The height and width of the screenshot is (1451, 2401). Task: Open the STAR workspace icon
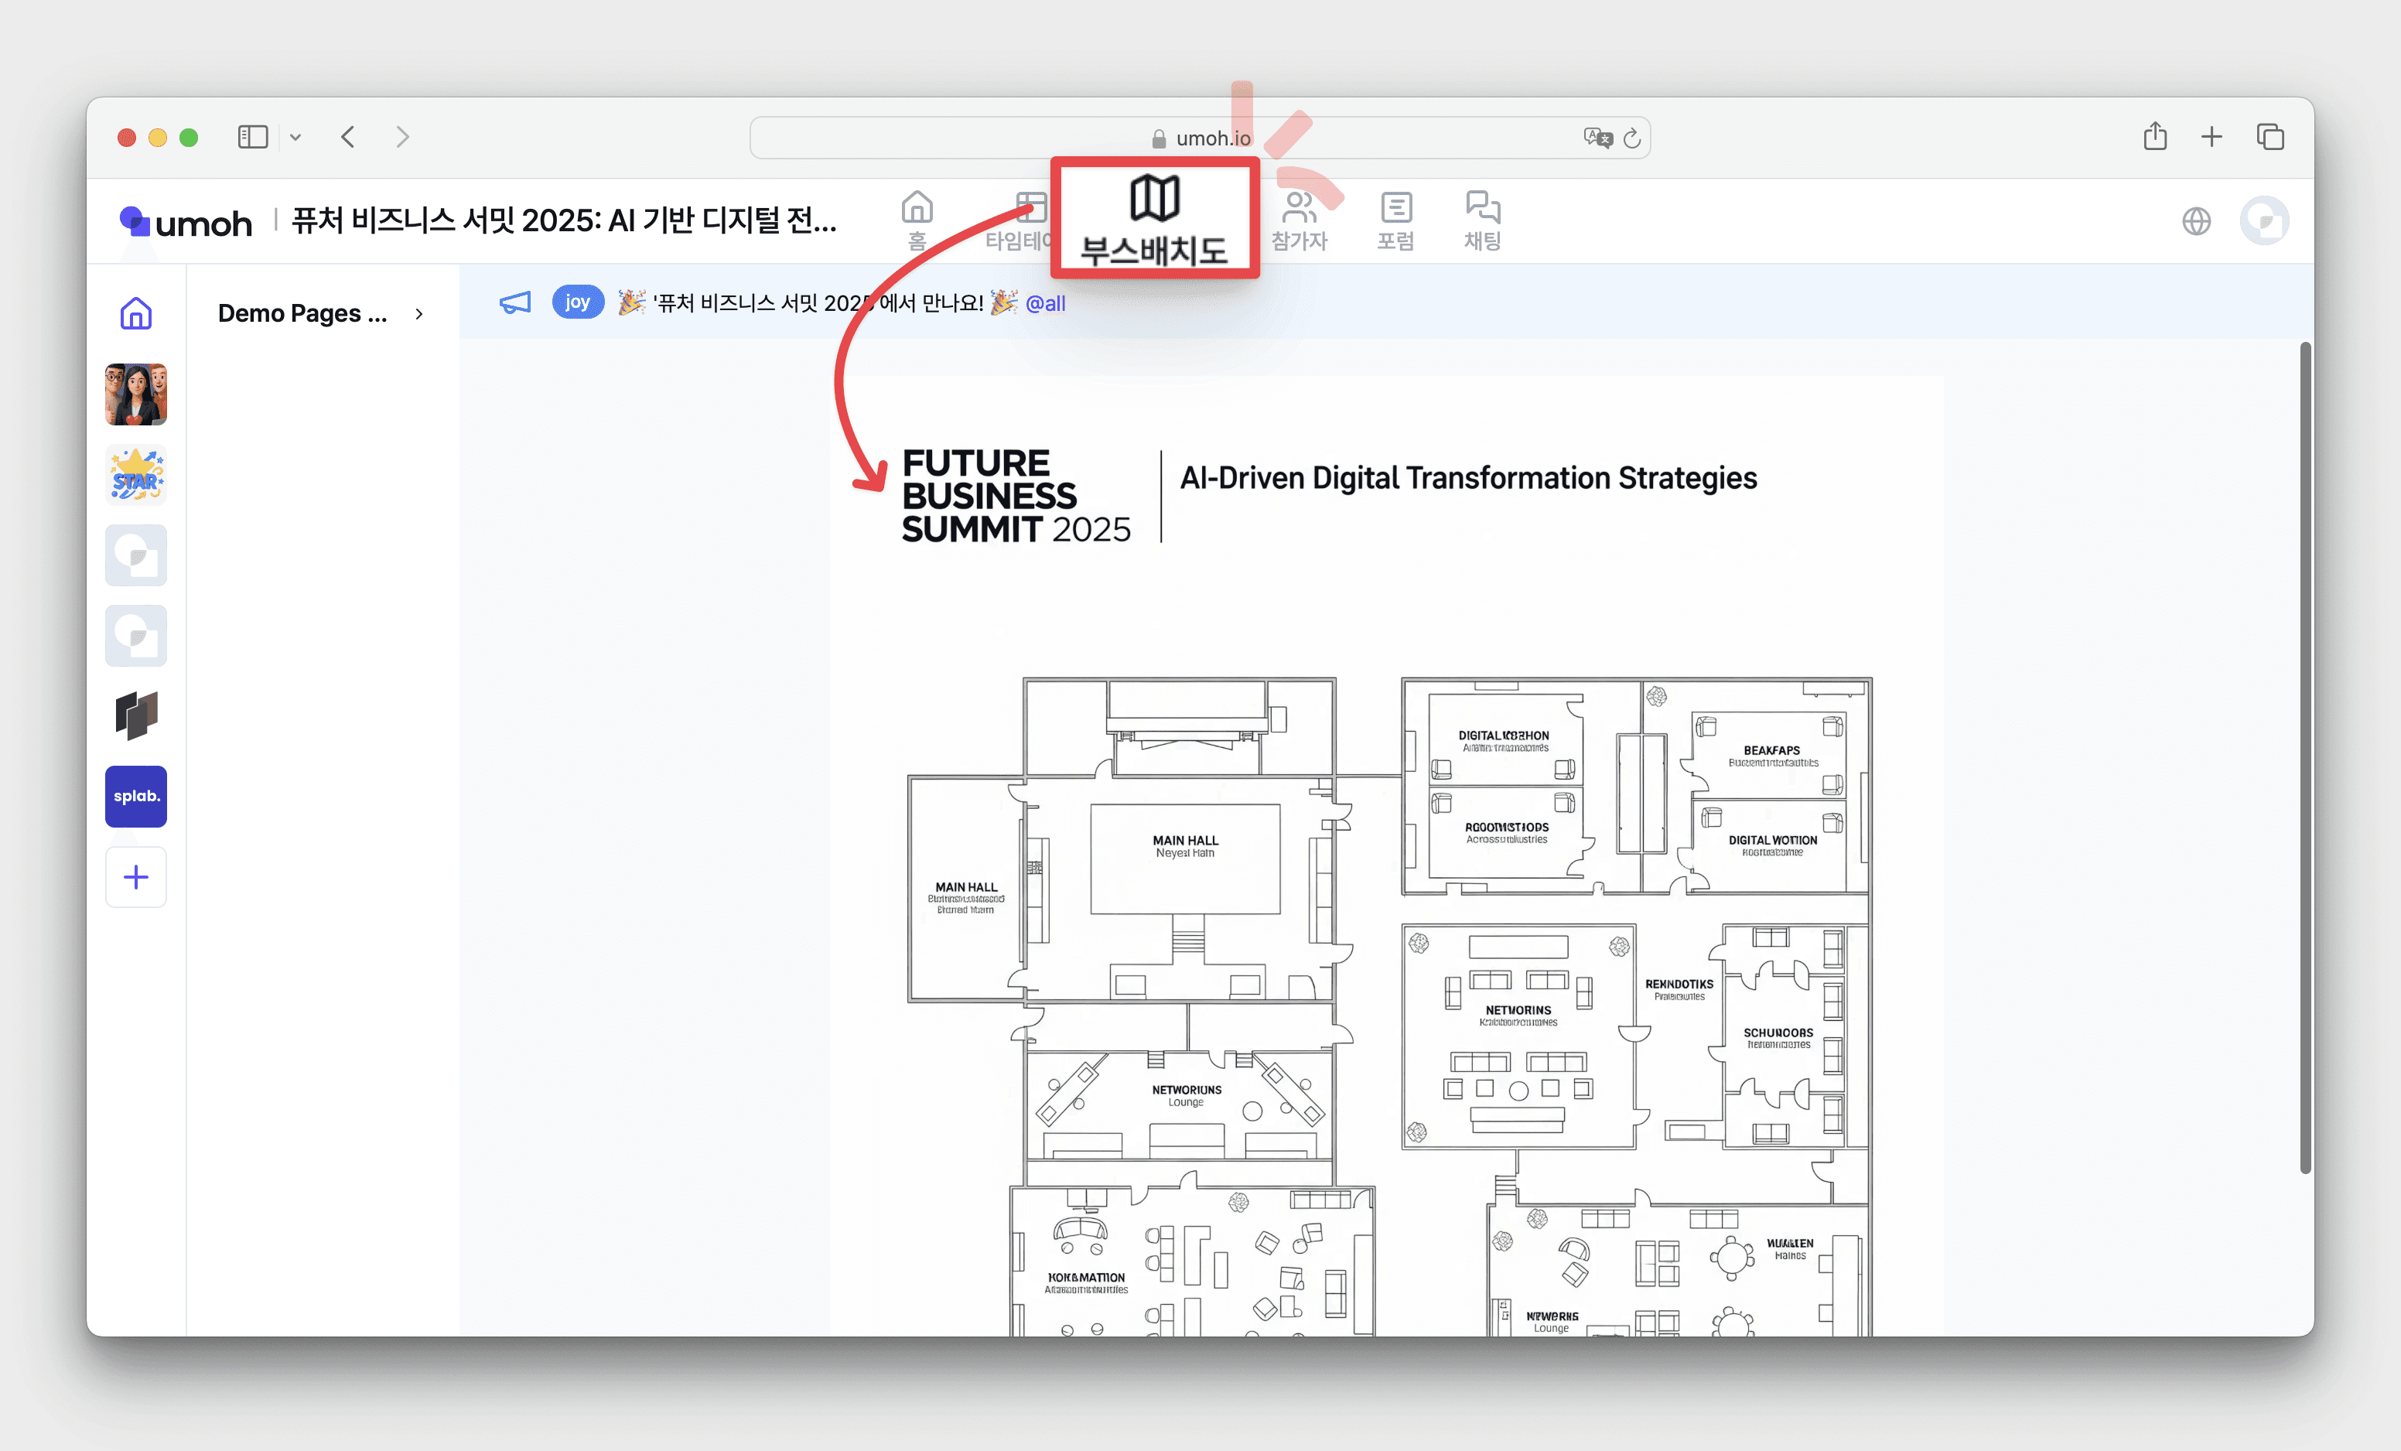[x=135, y=476]
